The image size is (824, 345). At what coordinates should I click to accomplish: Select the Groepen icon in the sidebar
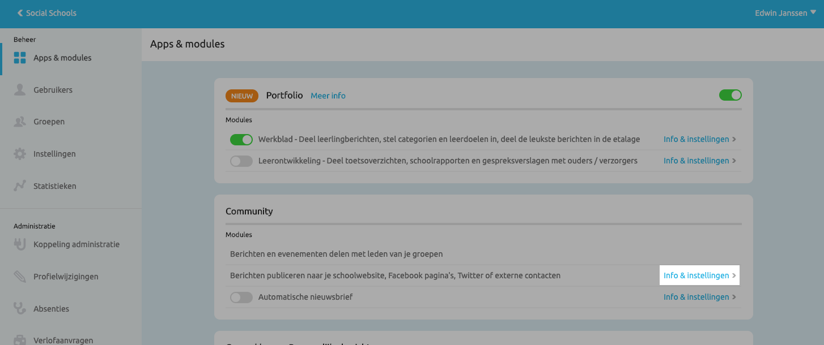point(19,121)
